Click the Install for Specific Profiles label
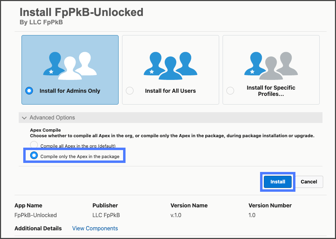 pyautogui.click(x=271, y=91)
